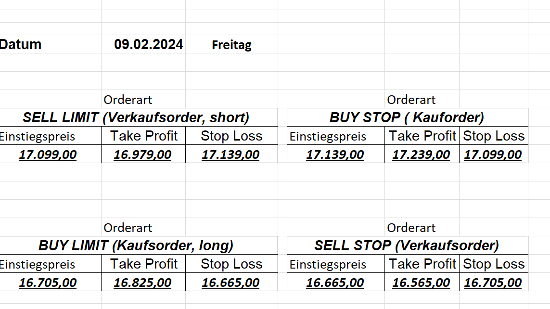Select the Freitag weekday cell
The image size is (550, 309).
pos(231,45)
